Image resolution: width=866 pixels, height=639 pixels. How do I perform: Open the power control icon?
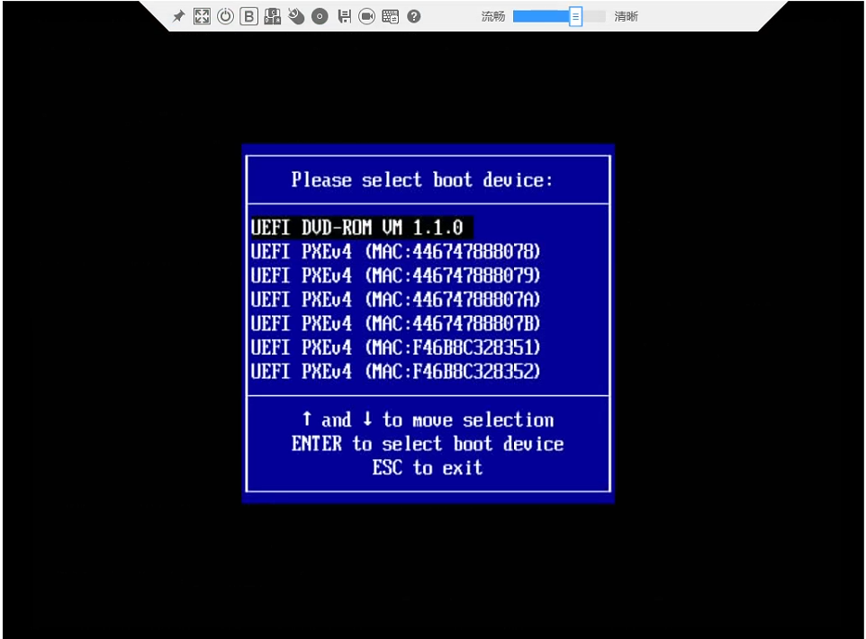click(x=225, y=16)
